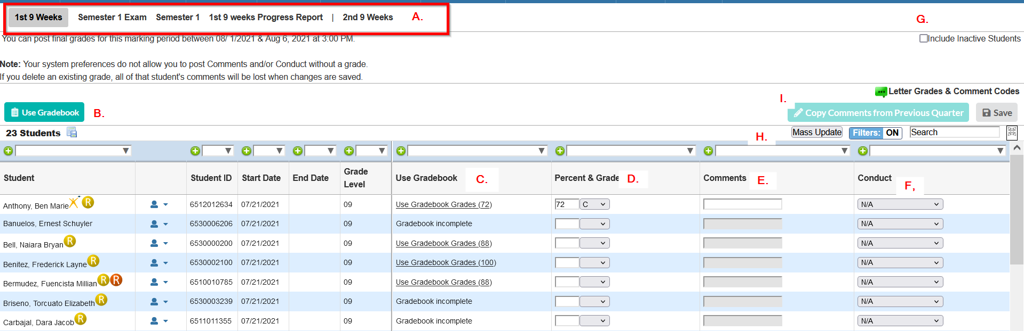Click Use Gradebook Grades (72) link
1024x331 pixels.
pyautogui.click(x=444, y=204)
